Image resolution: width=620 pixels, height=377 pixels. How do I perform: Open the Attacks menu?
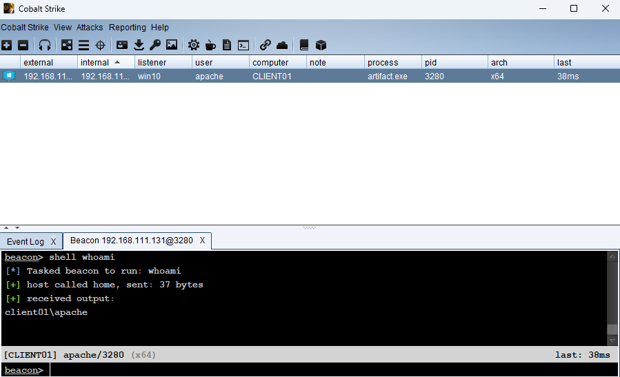coord(90,28)
